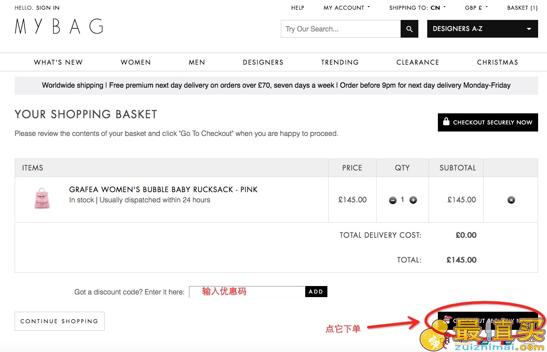Open the Clearance menu
The image size is (547, 352).
[418, 62]
